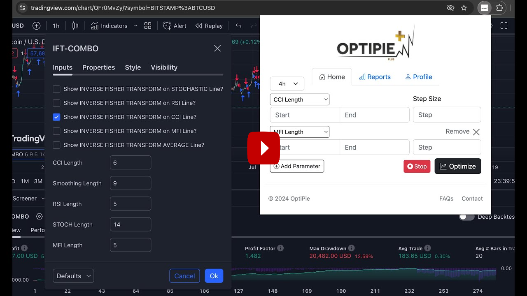Click the fullscreen mode icon
Screen dimensions: 527x296
pyautogui.click(x=504, y=25)
